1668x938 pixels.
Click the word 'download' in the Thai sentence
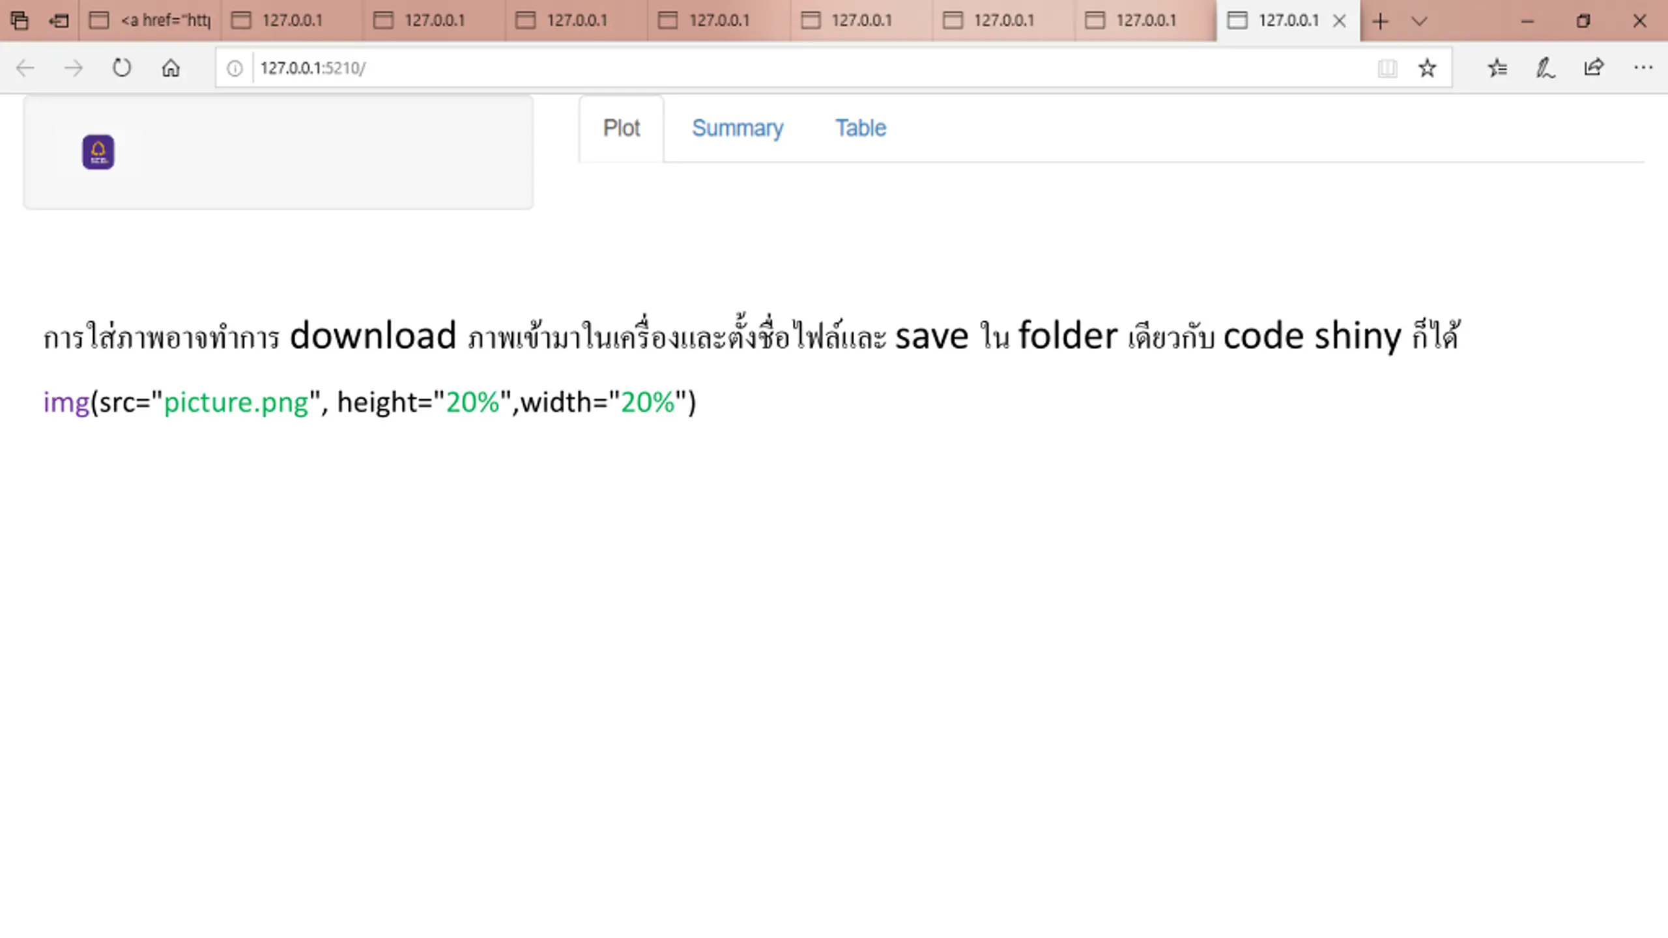pos(373,336)
